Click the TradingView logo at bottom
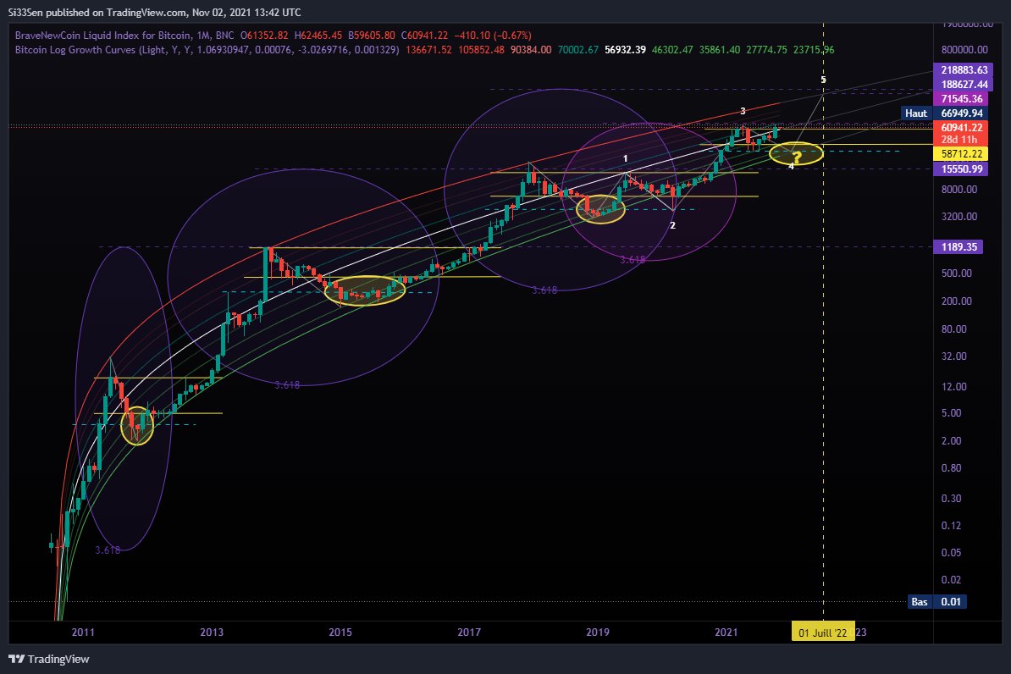The height and width of the screenshot is (674, 1011). click(x=49, y=659)
